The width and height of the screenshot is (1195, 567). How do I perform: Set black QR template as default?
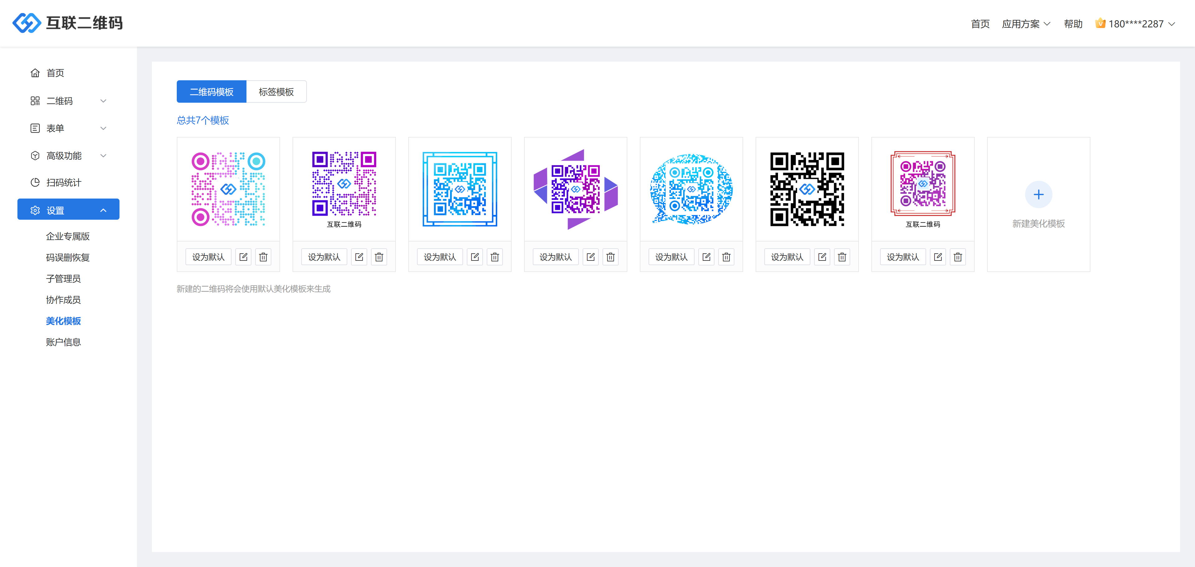(x=787, y=257)
